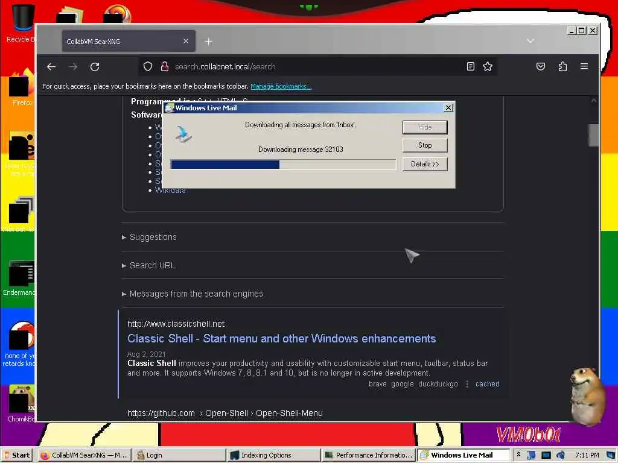Switch to Indexing Options taskbar button
The height and width of the screenshot is (463, 618).
273,455
